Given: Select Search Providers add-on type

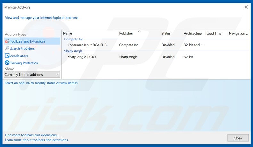Looking at the screenshot, I should (x=22, y=48).
